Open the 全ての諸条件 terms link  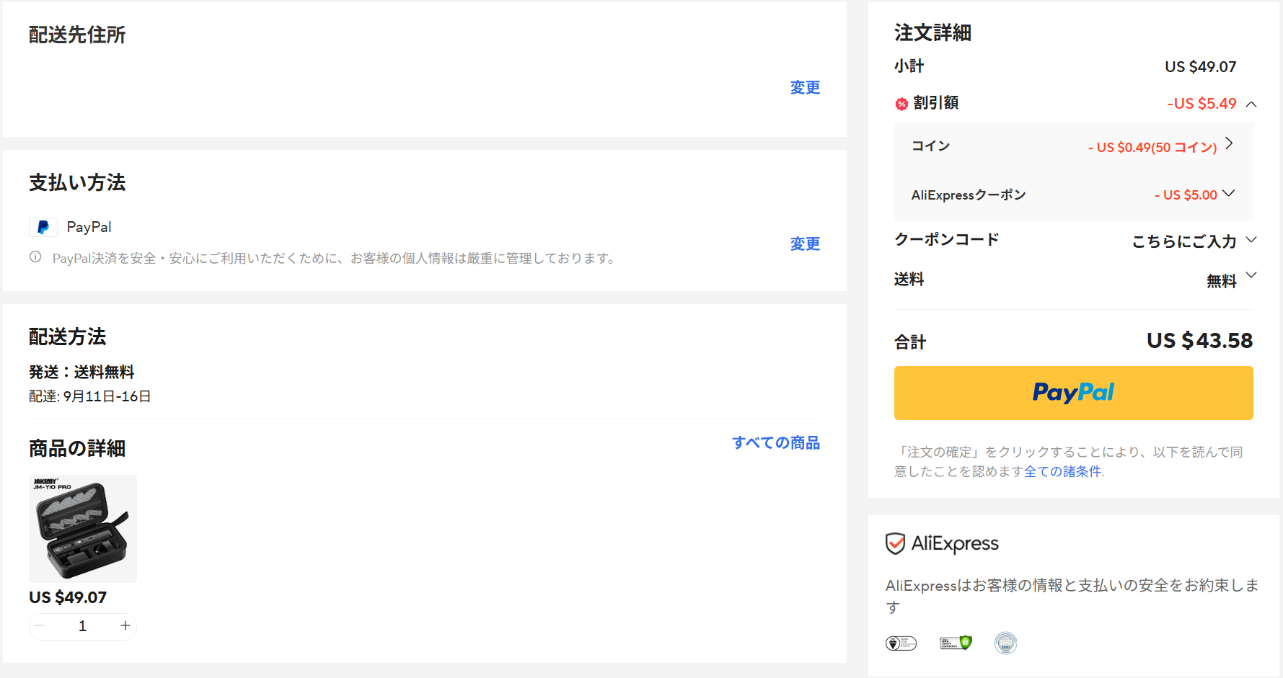coord(1062,471)
